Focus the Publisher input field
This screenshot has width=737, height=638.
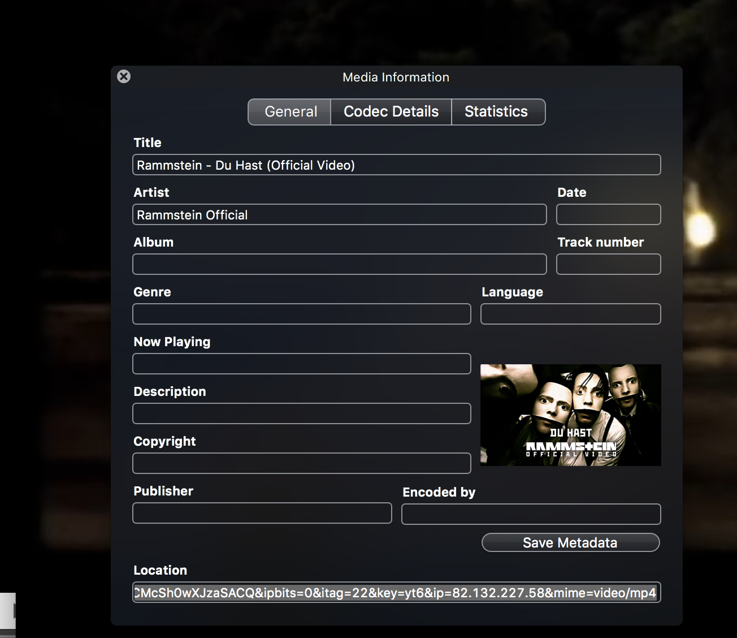[x=262, y=514]
